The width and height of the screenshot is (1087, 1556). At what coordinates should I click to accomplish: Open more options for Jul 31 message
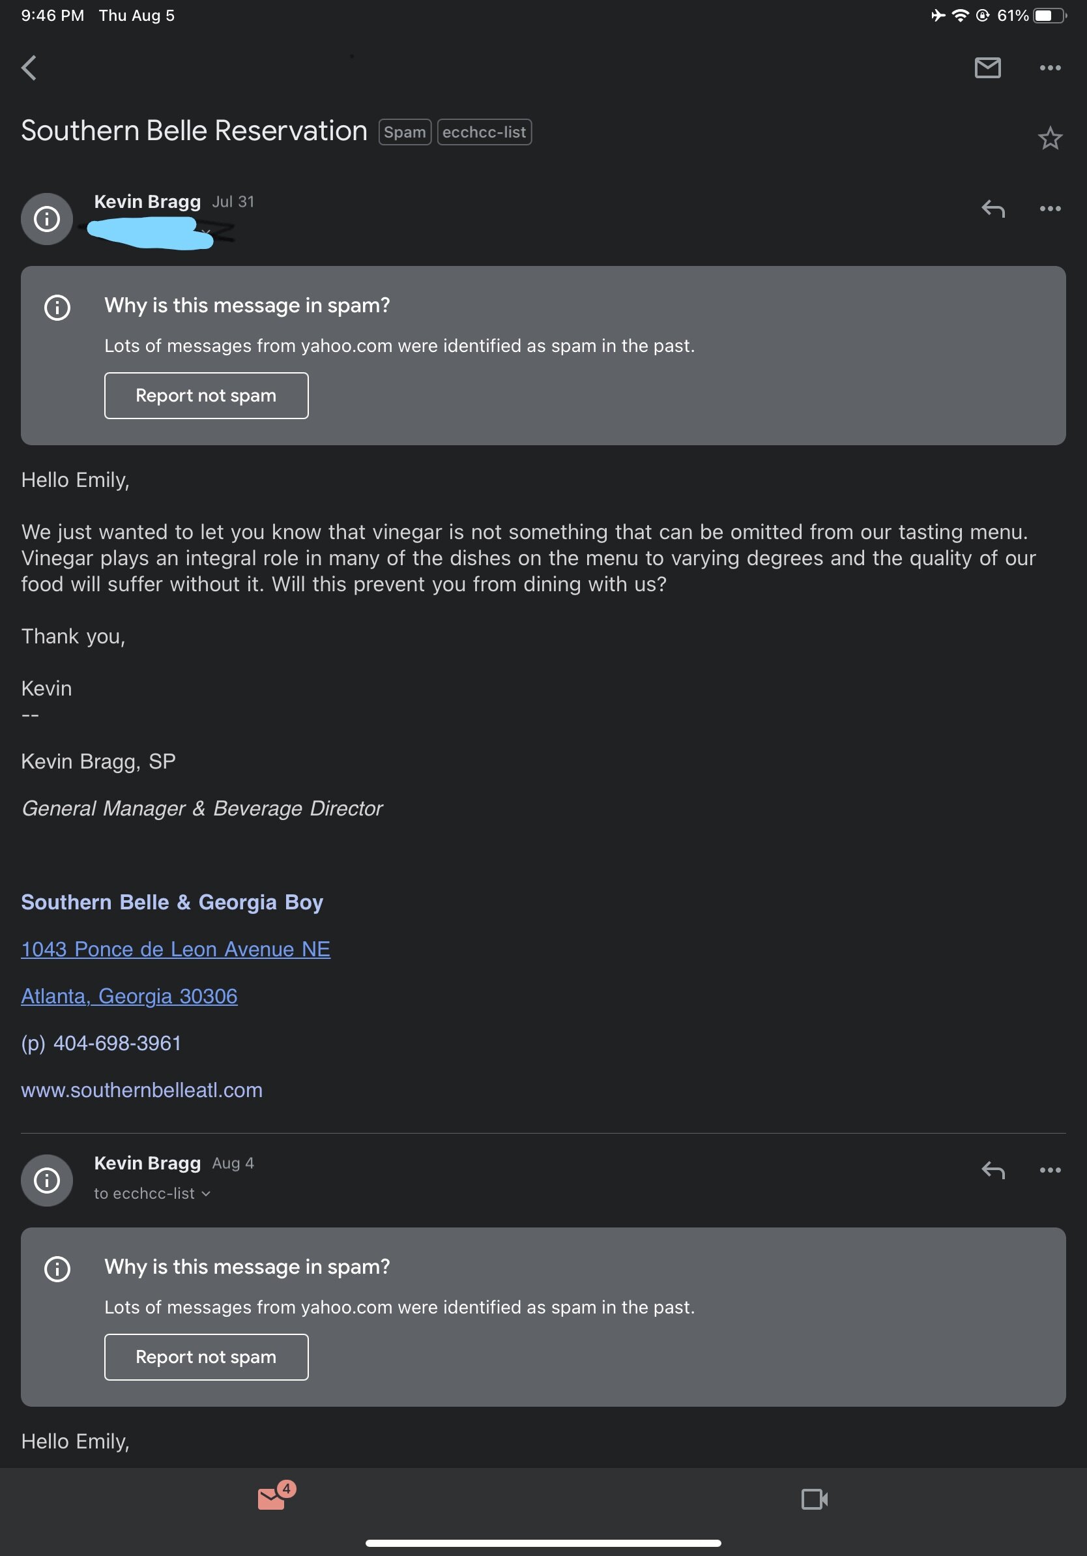(1050, 209)
